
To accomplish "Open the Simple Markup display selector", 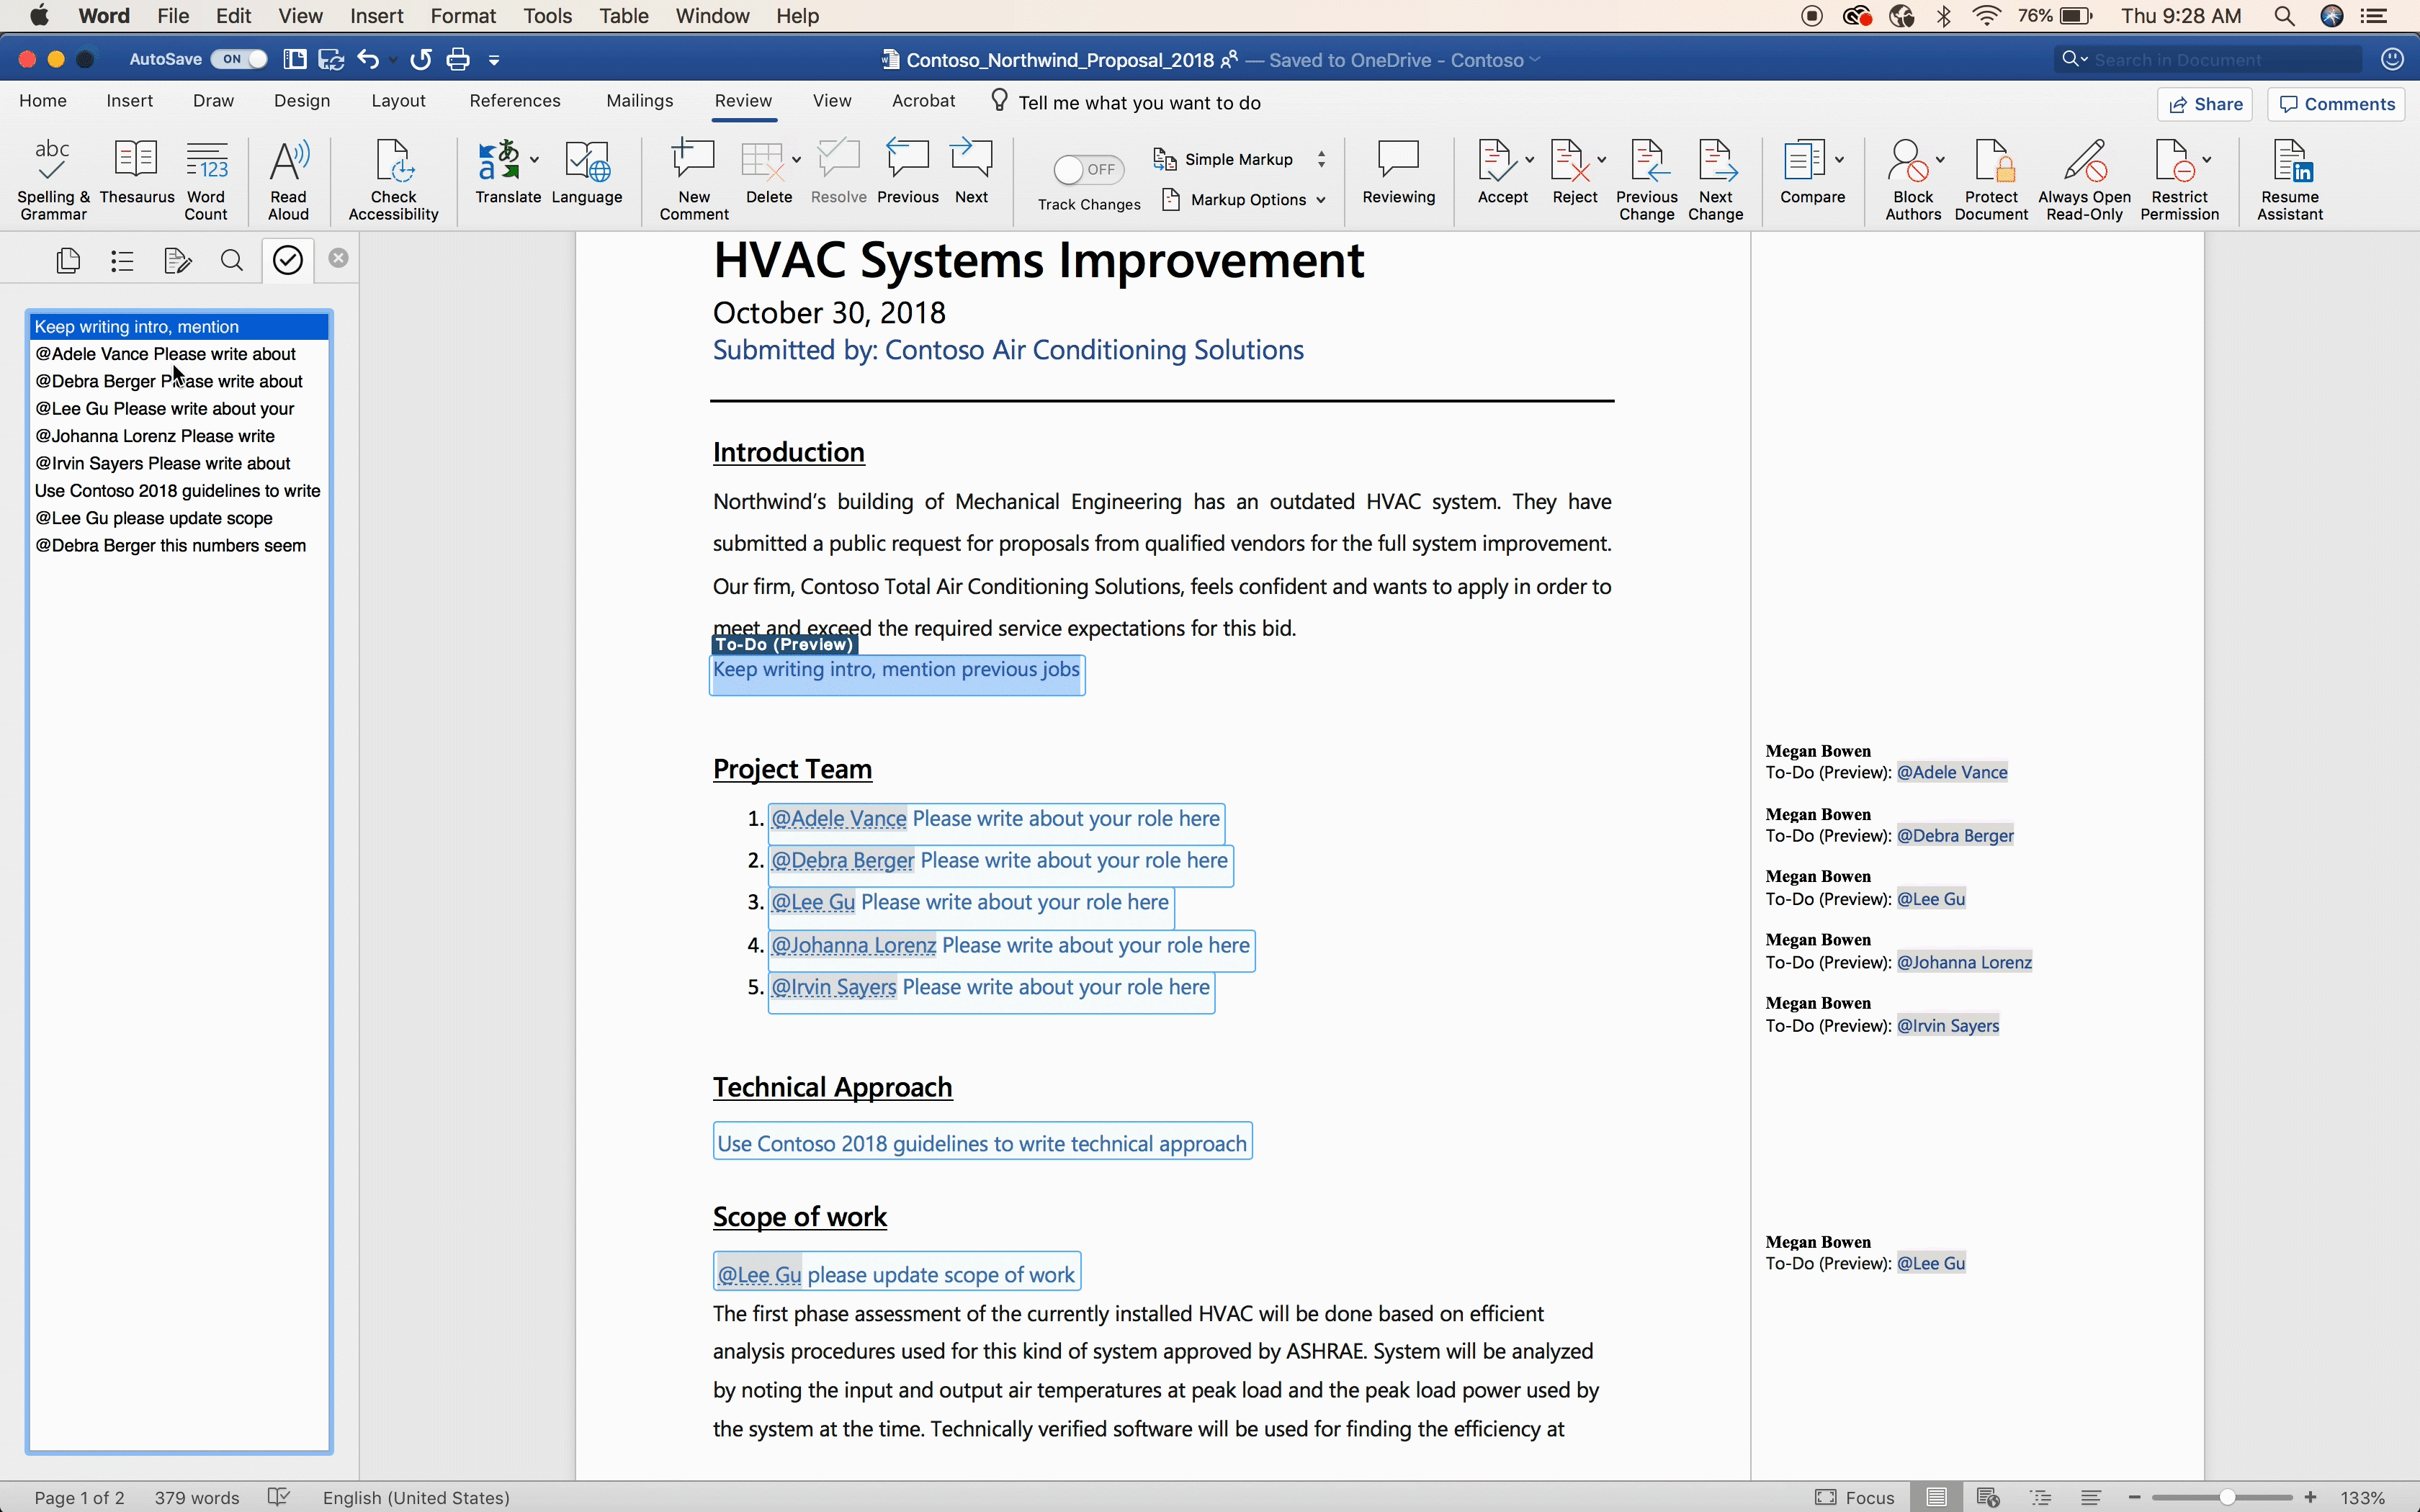I will tap(1240, 160).
